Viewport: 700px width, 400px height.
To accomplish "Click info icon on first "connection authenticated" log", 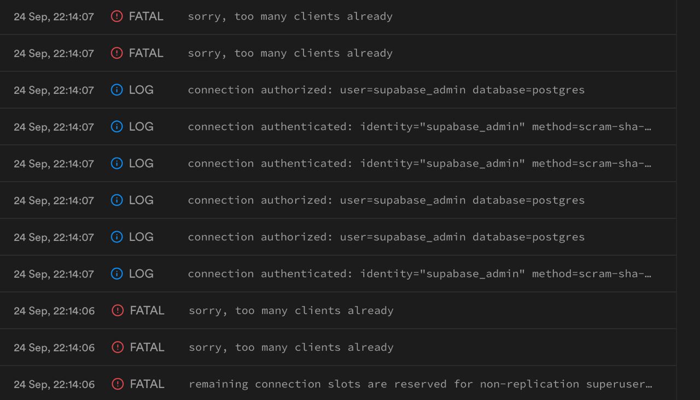I will pos(116,127).
